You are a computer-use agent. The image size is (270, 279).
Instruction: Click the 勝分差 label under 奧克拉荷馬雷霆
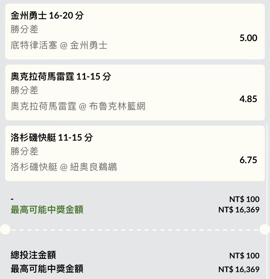point(24,90)
